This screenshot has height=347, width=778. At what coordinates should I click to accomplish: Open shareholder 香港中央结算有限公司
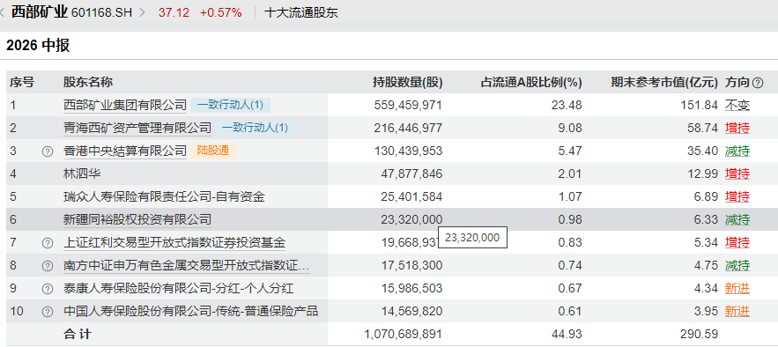[125, 151]
